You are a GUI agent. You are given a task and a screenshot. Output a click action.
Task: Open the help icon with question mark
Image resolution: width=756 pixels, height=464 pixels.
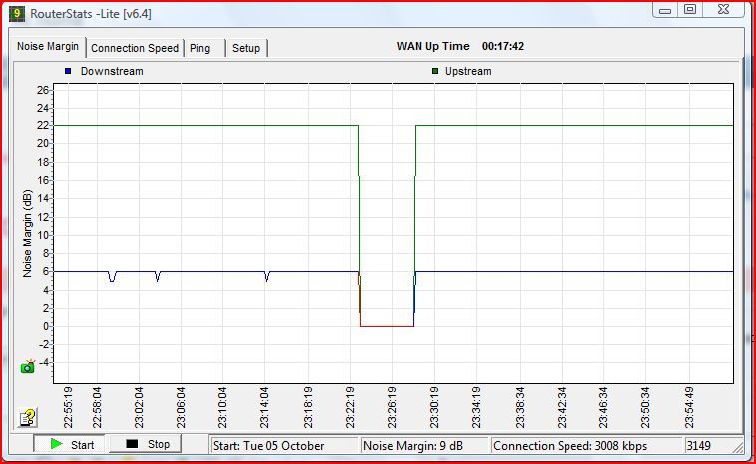click(28, 417)
